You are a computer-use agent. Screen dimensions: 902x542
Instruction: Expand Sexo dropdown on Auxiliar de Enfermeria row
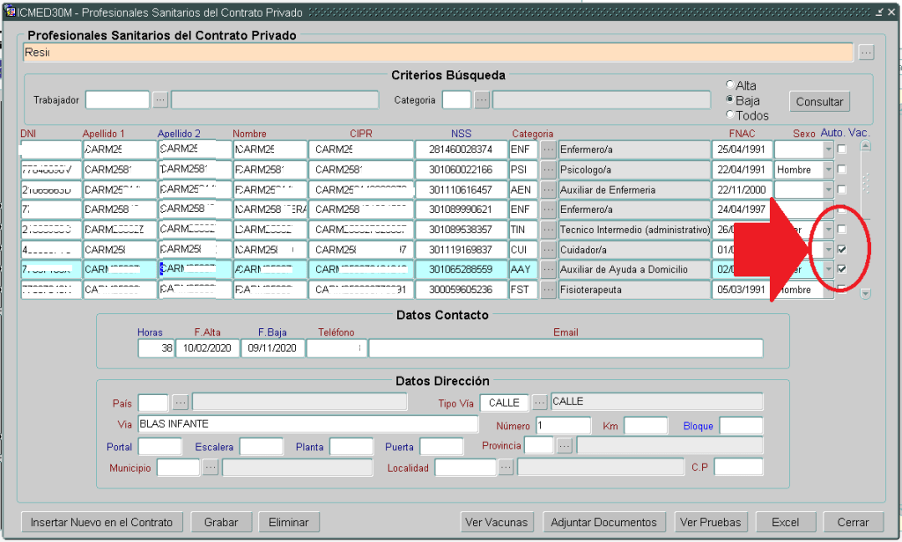tap(827, 190)
